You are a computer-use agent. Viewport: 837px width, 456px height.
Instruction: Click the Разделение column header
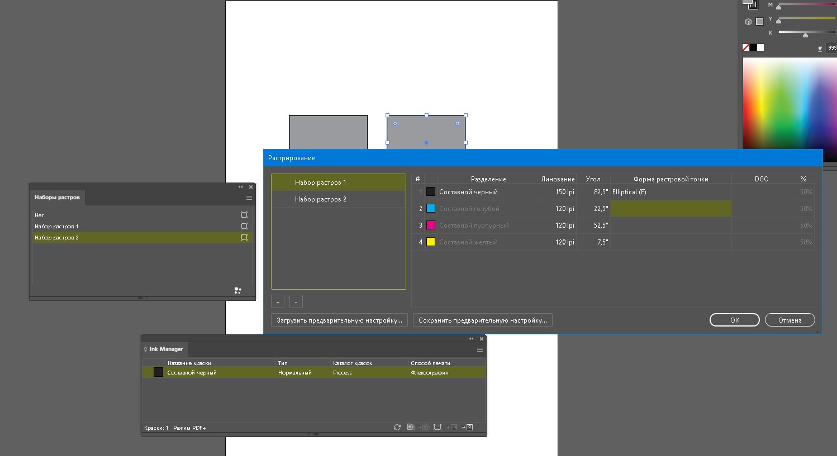(x=488, y=179)
